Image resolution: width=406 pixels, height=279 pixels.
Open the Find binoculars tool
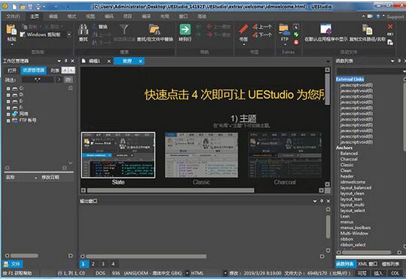(x=83, y=29)
